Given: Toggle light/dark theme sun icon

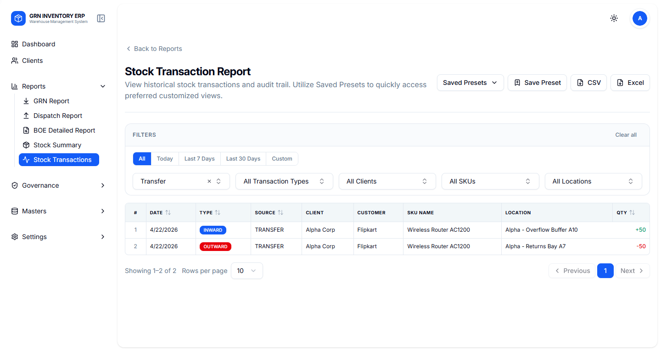Looking at the screenshot, I should coord(614,18).
